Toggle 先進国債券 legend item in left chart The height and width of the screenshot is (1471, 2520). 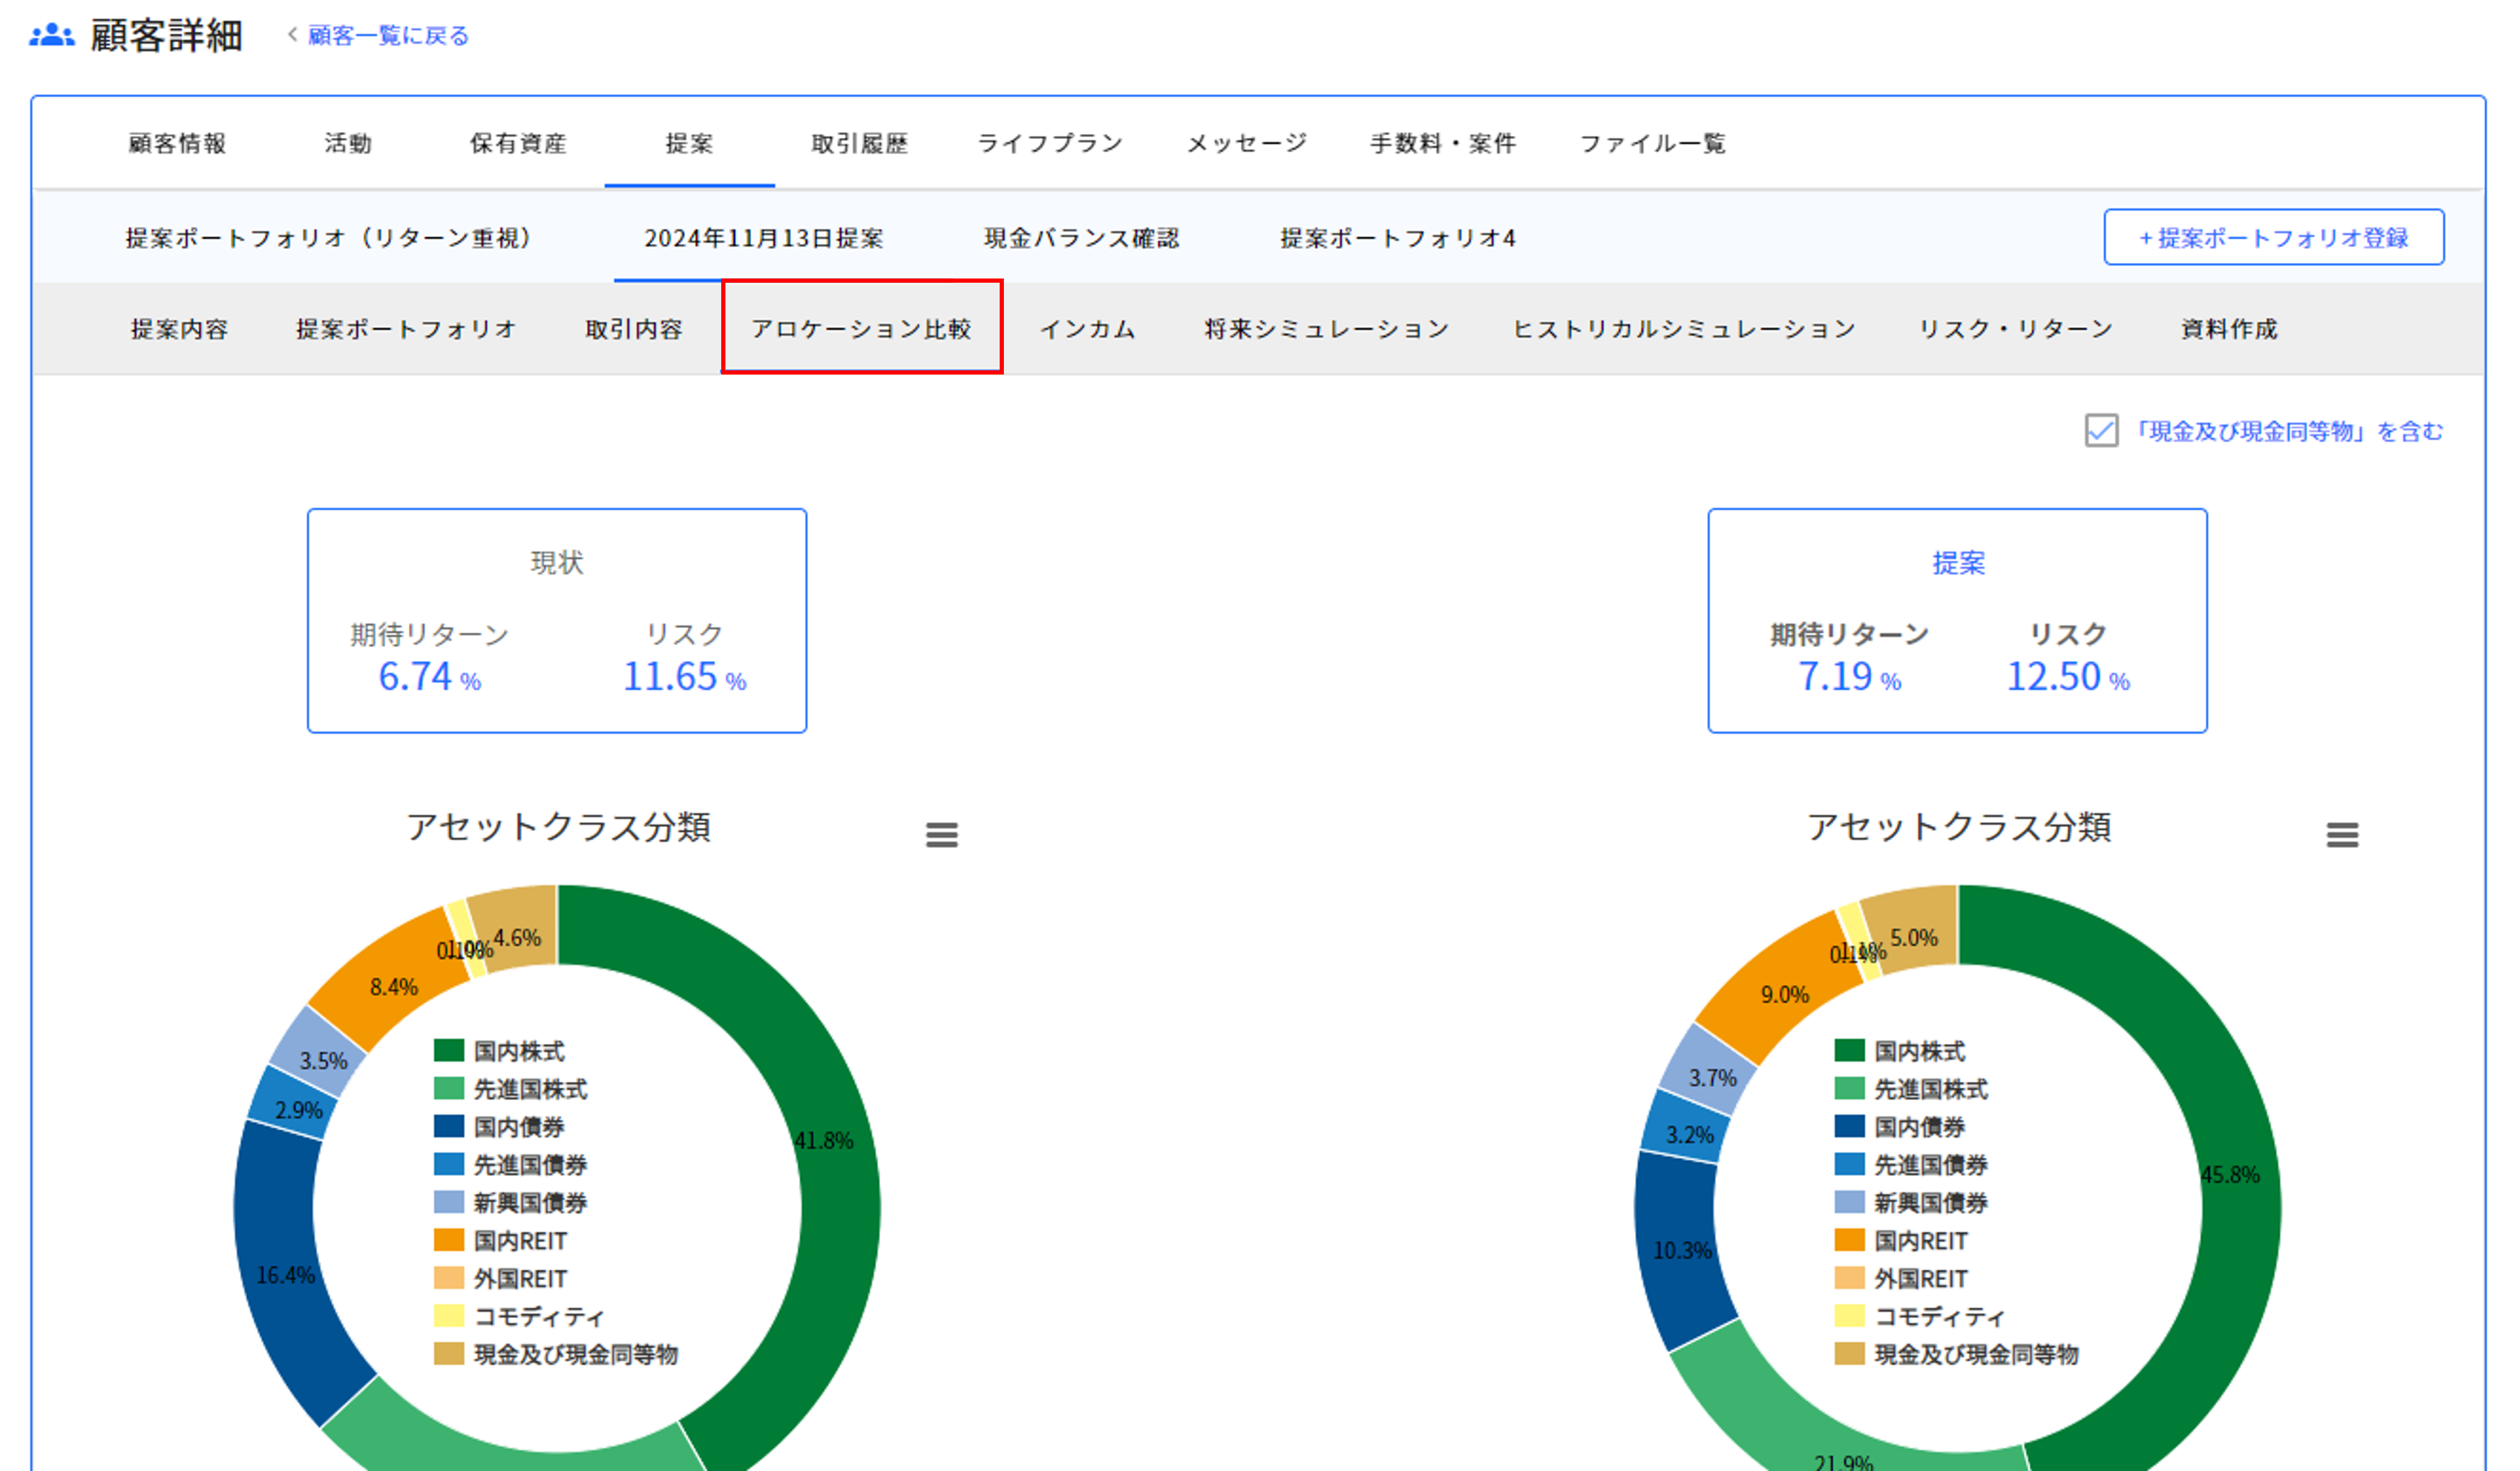point(529,1164)
